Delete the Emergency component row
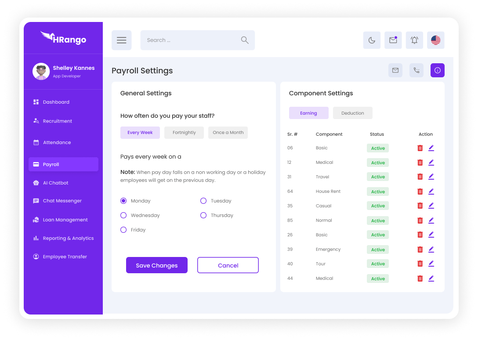478x340 pixels. [420, 250]
